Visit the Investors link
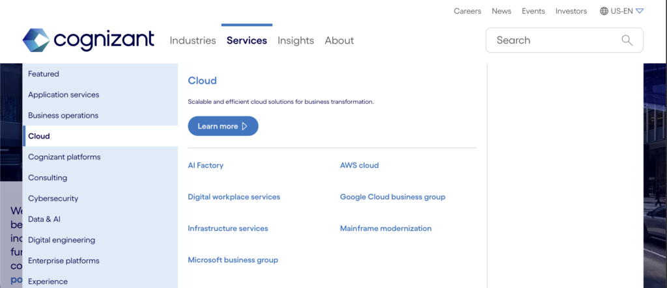 [571, 11]
